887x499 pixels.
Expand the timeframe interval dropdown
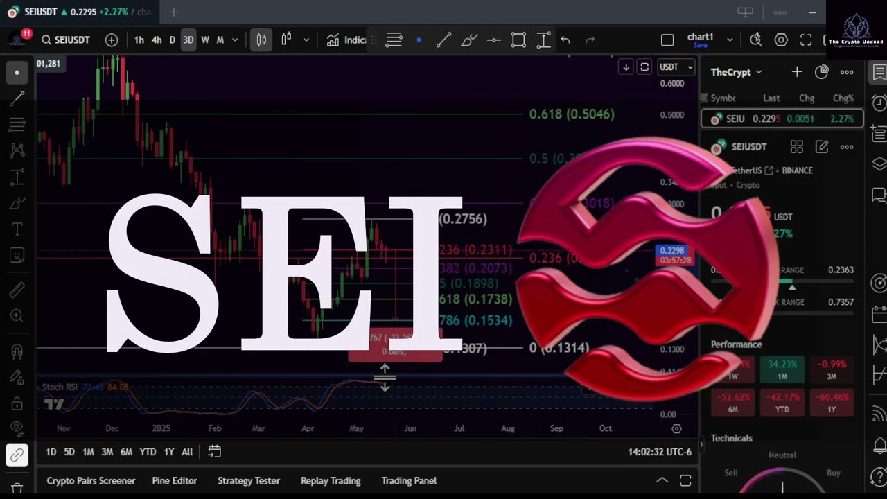[x=235, y=40]
